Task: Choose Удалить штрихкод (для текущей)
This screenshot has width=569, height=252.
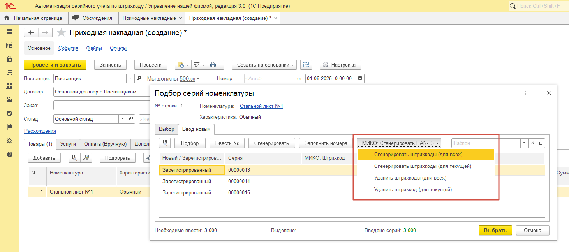Action: click(426, 190)
